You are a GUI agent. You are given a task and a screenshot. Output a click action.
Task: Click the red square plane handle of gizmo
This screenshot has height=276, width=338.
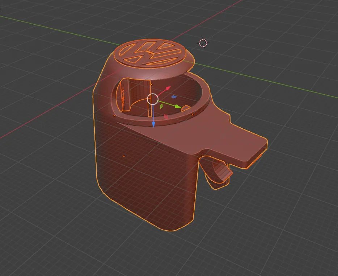tap(165, 117)
